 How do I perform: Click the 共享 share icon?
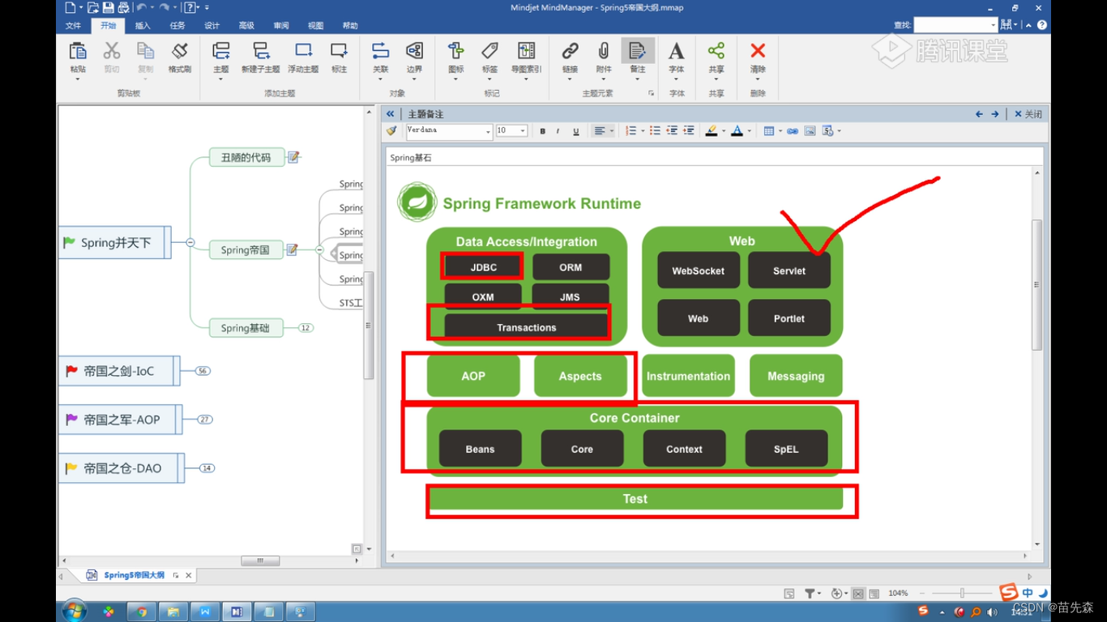tap(716, 52)
